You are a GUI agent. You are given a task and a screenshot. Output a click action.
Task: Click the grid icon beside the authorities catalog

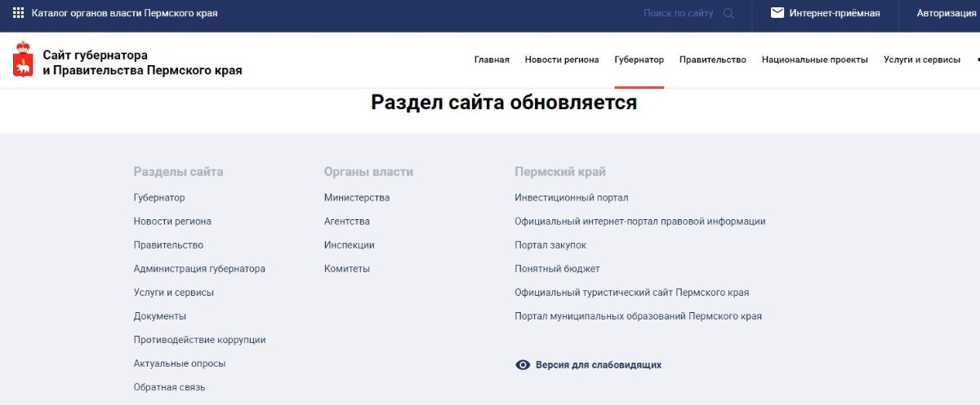point(18,13)
